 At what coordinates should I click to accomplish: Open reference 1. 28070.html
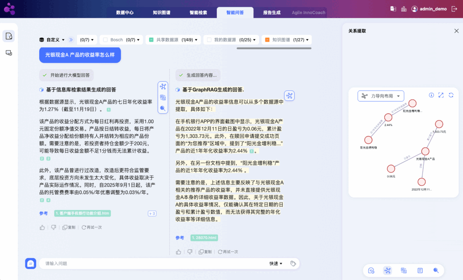tap(204, 238)
